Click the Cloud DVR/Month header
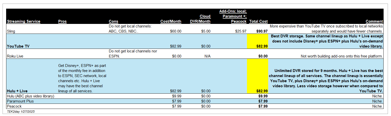This screenshot has height=116, width=391. coord(200,19)
